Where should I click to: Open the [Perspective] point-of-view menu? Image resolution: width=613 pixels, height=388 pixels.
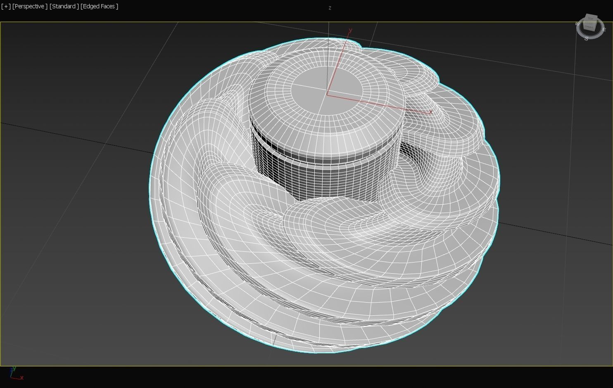click(29, 6)
